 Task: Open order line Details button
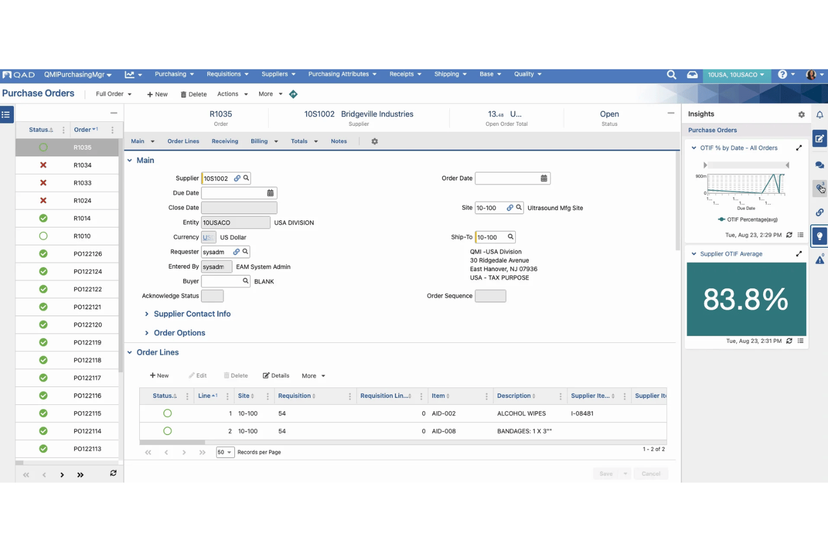click(276, 376)
